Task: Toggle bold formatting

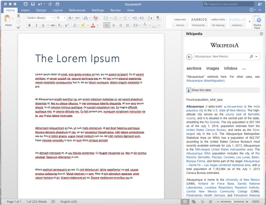Action: click(x=30, y=25)
